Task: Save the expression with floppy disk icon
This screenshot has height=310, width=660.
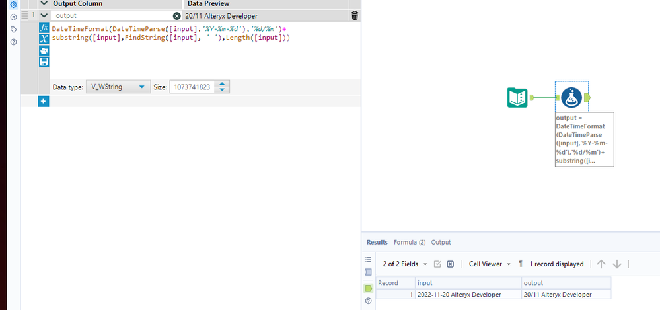Action: [x=44, y=62]
